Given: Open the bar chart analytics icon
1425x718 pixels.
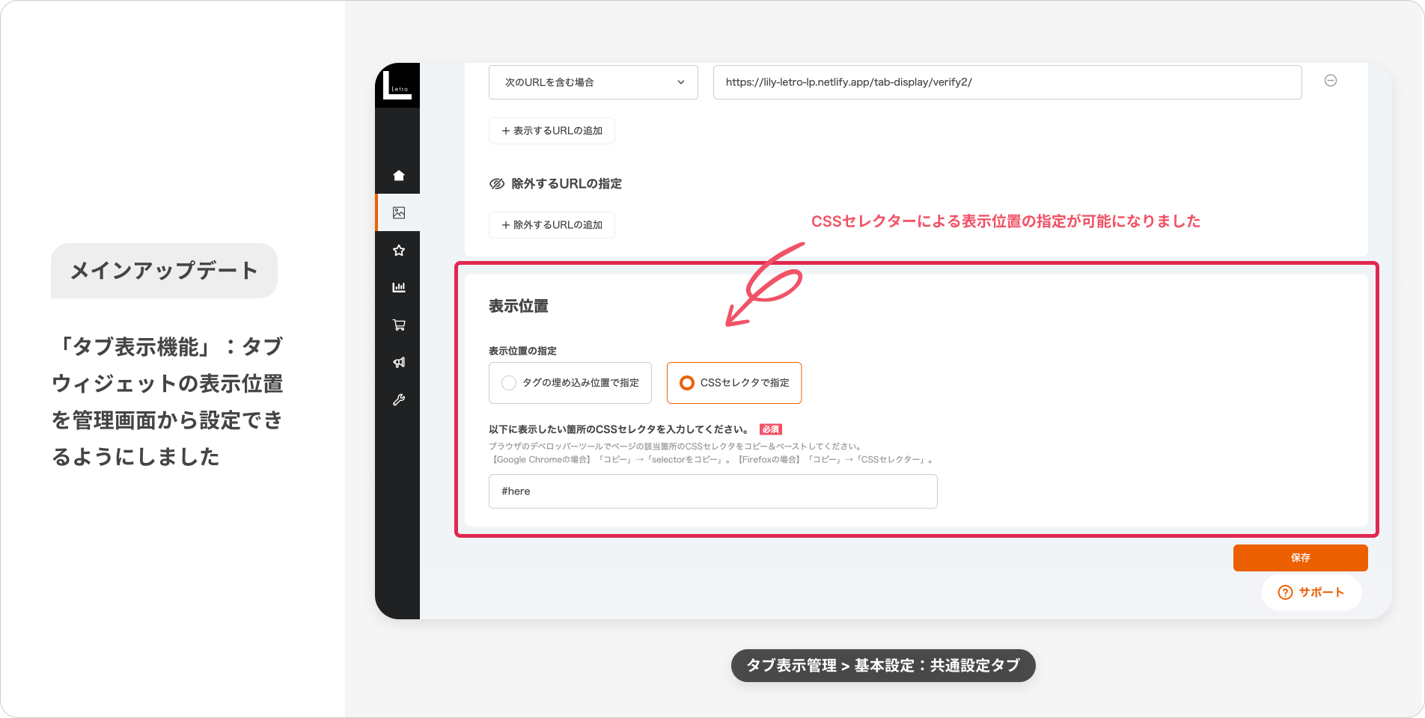Looking at the screenshot, I should click(x=399, y=287).
